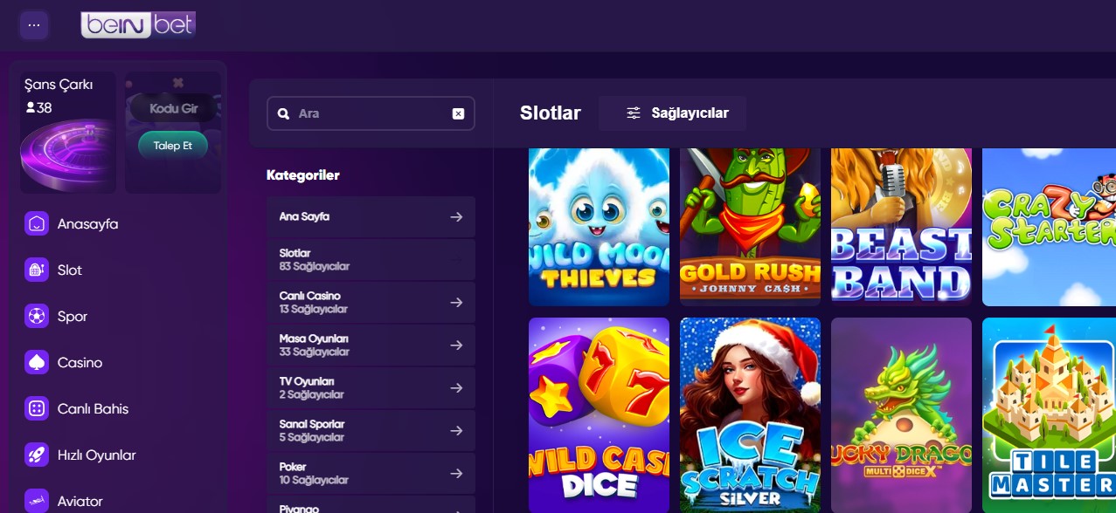Select the TV Oyunları category entry
This screenshot has height=513, width=1116.
pyautogui.click(x=371, y=387)
